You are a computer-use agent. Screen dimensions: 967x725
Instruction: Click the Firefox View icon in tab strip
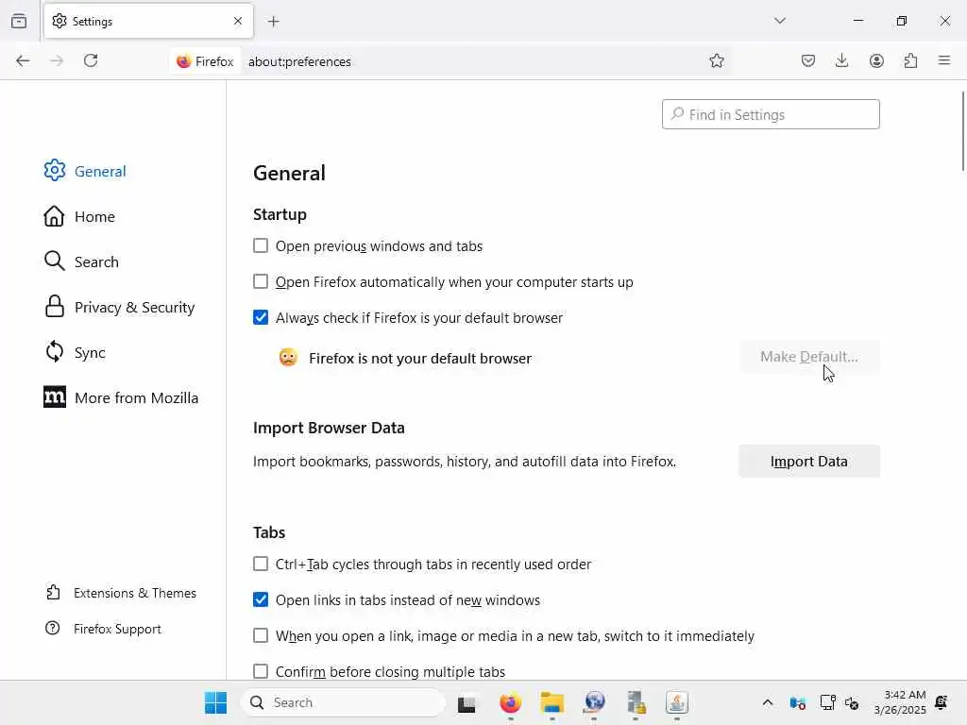(19, 22)
